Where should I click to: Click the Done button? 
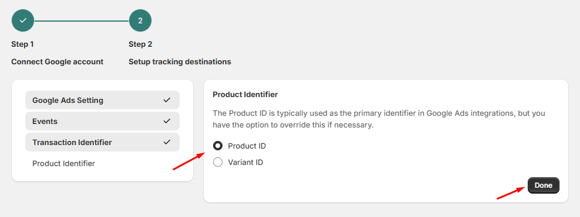[544, 185]
